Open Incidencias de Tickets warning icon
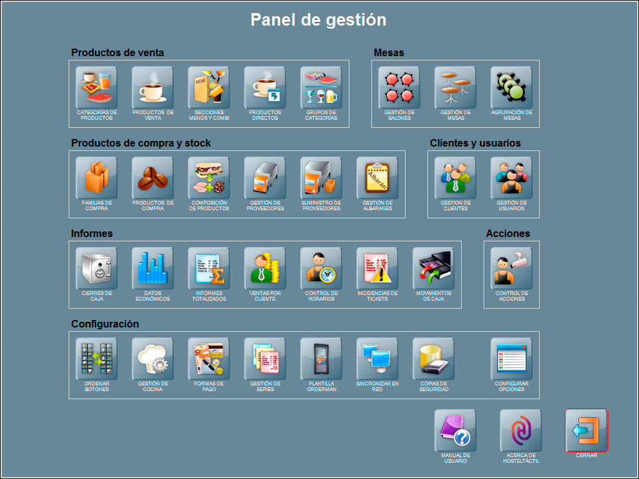The image size is (639, 479). pos(377,268)
